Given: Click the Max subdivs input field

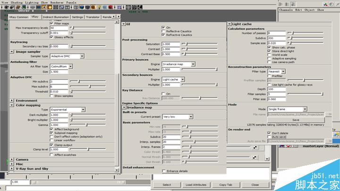Looking at the screenshot, I should [59, 86].
